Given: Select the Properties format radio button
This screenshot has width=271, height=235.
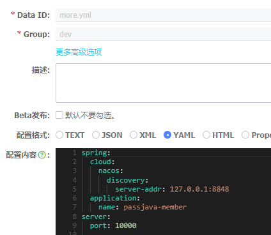Looking at the screenshot, I should (x=245, y=135).
